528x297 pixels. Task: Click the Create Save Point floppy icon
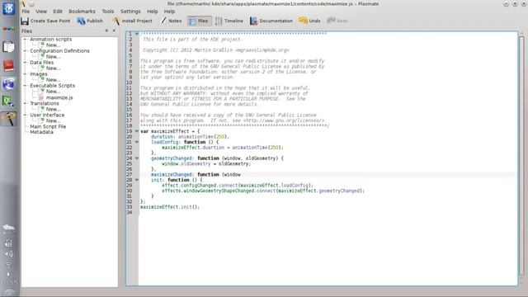click(25, 21)
